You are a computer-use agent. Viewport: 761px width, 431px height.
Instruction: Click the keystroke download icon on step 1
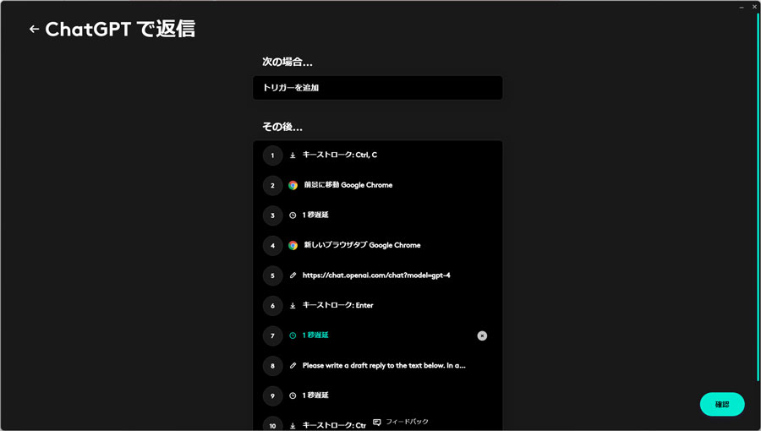tap(293, 155)
